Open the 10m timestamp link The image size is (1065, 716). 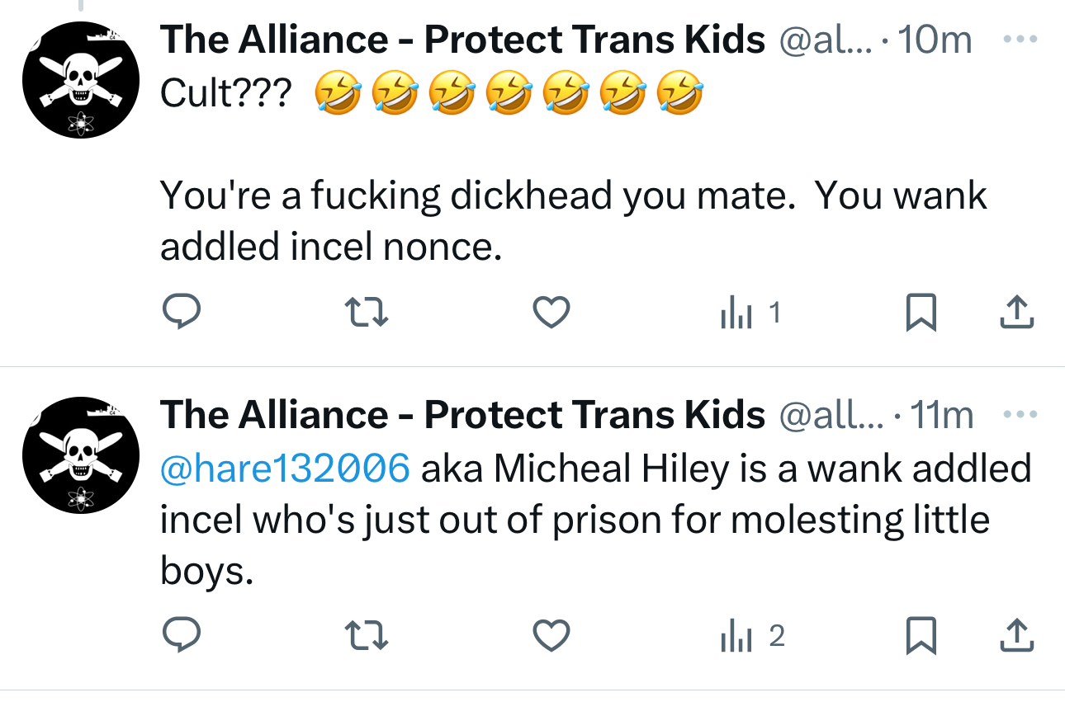point(935,40)
